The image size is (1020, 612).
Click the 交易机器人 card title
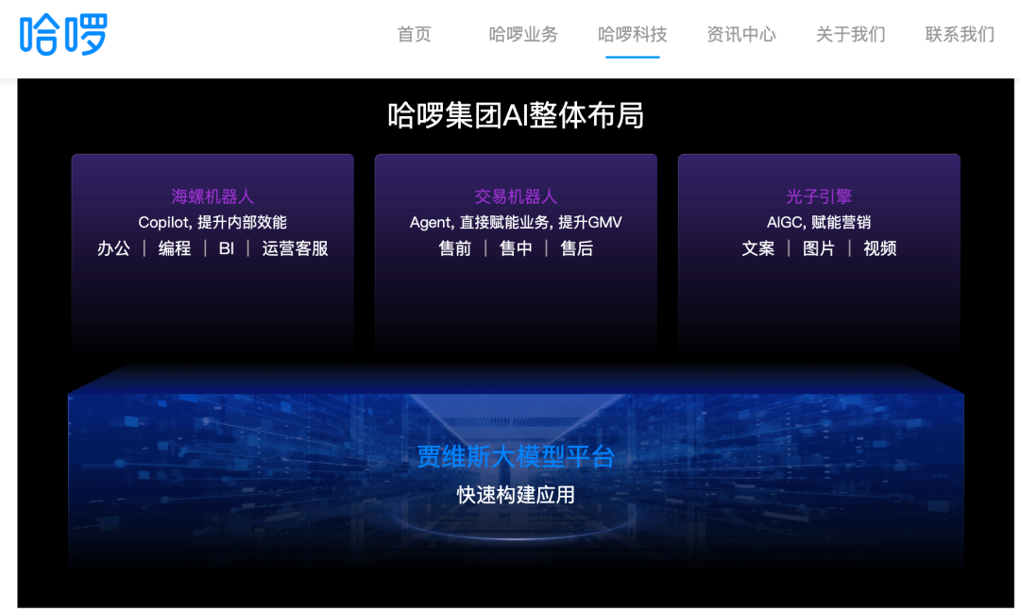[516, 196]
